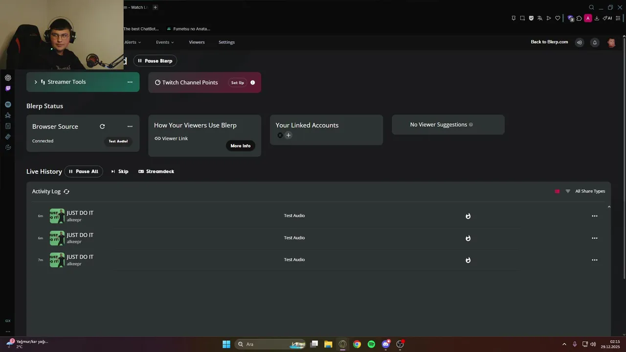Open filter icon beside All Share Types
Image resolution: width=626 pixels, height=352 pixels.
tap(568, 192)
